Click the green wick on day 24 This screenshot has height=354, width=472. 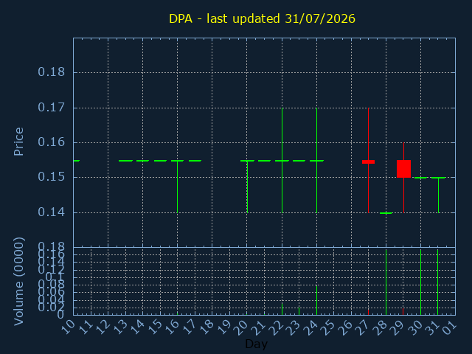(316, 160)
